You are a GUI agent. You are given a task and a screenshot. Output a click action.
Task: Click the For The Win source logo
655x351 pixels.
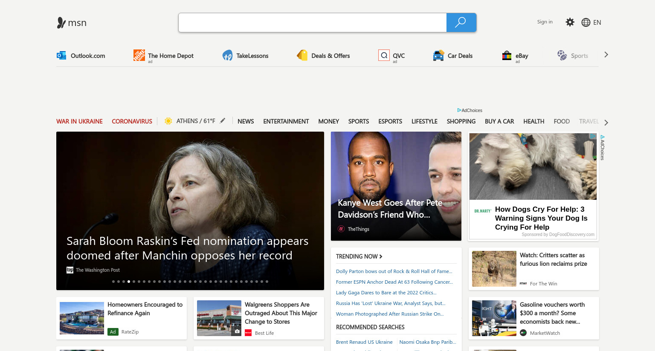[523, 283]
